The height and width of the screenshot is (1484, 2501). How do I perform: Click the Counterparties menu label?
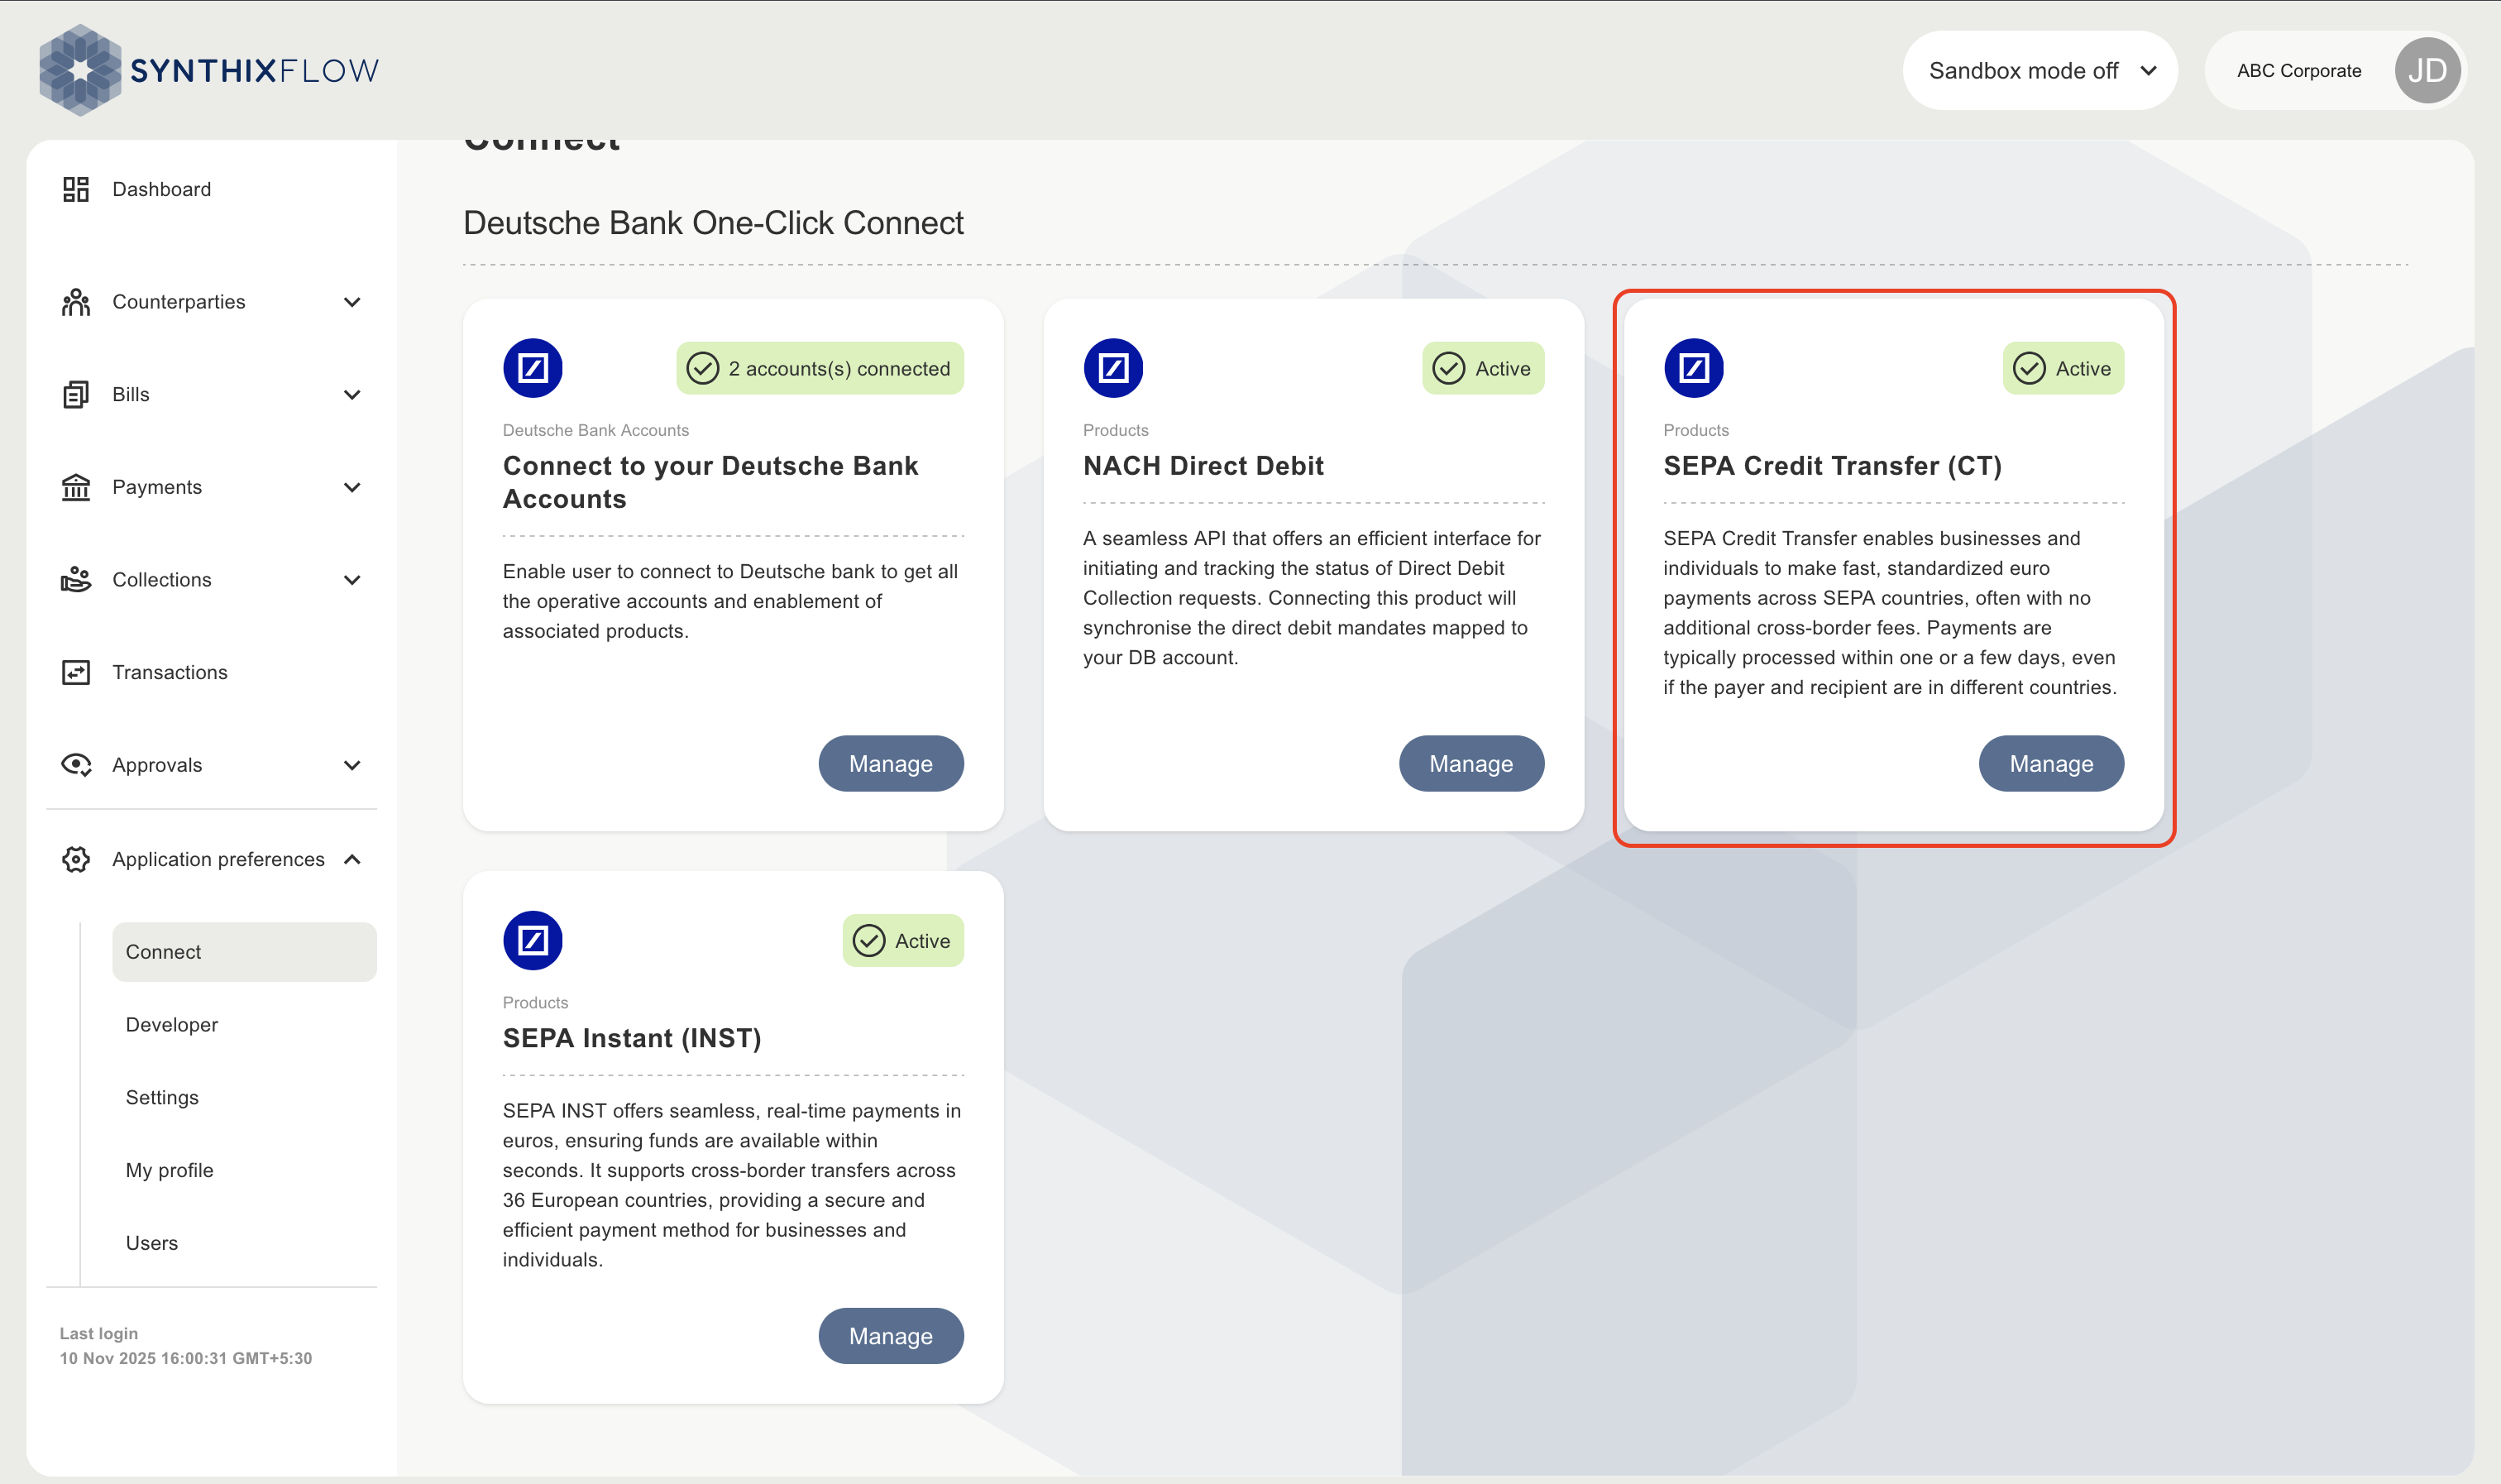pos(179,302)
